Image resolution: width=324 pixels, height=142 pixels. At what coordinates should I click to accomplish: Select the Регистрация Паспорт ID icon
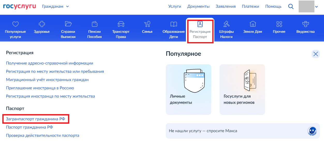point(200,24)
